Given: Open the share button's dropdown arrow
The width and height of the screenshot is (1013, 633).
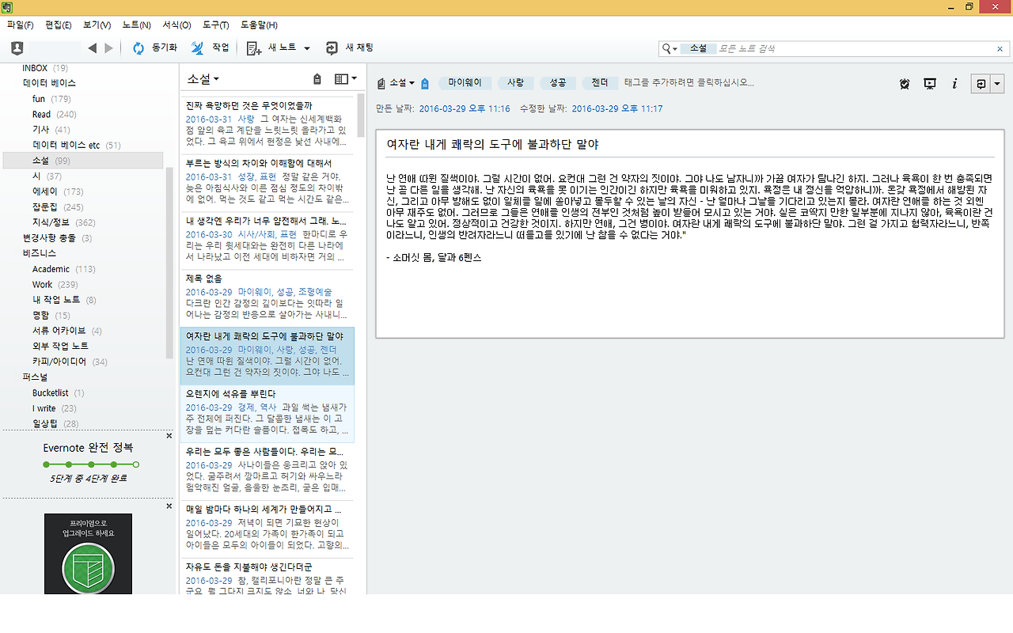Looking at the screenshot, I should click(997, 83).
